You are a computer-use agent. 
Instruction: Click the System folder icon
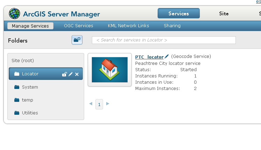[17, 87]
